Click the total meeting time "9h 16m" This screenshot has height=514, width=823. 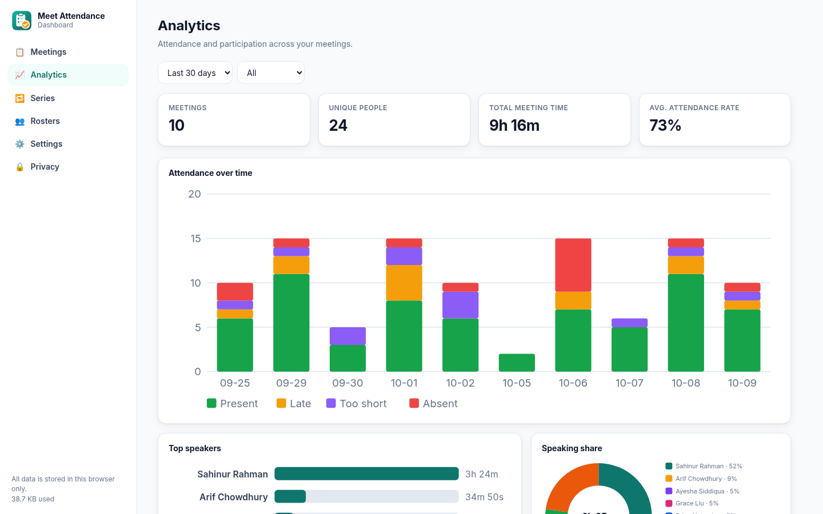514,126
